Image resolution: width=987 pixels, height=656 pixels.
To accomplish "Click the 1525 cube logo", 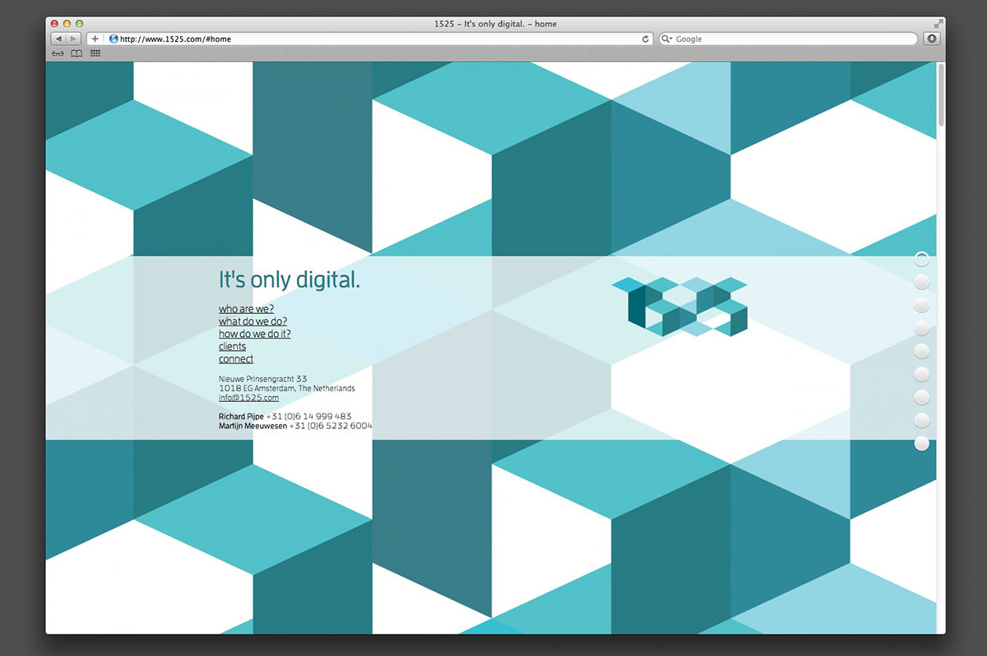I will pyautogui.click(x=679, y=307).
